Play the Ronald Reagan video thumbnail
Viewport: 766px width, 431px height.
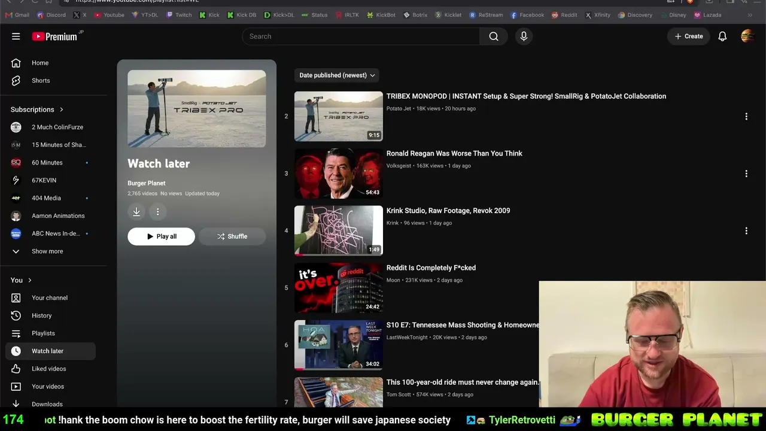click(x=339, y=174)
